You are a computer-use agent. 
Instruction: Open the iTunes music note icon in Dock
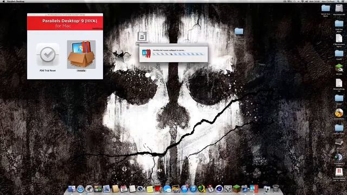click(193, 189)
